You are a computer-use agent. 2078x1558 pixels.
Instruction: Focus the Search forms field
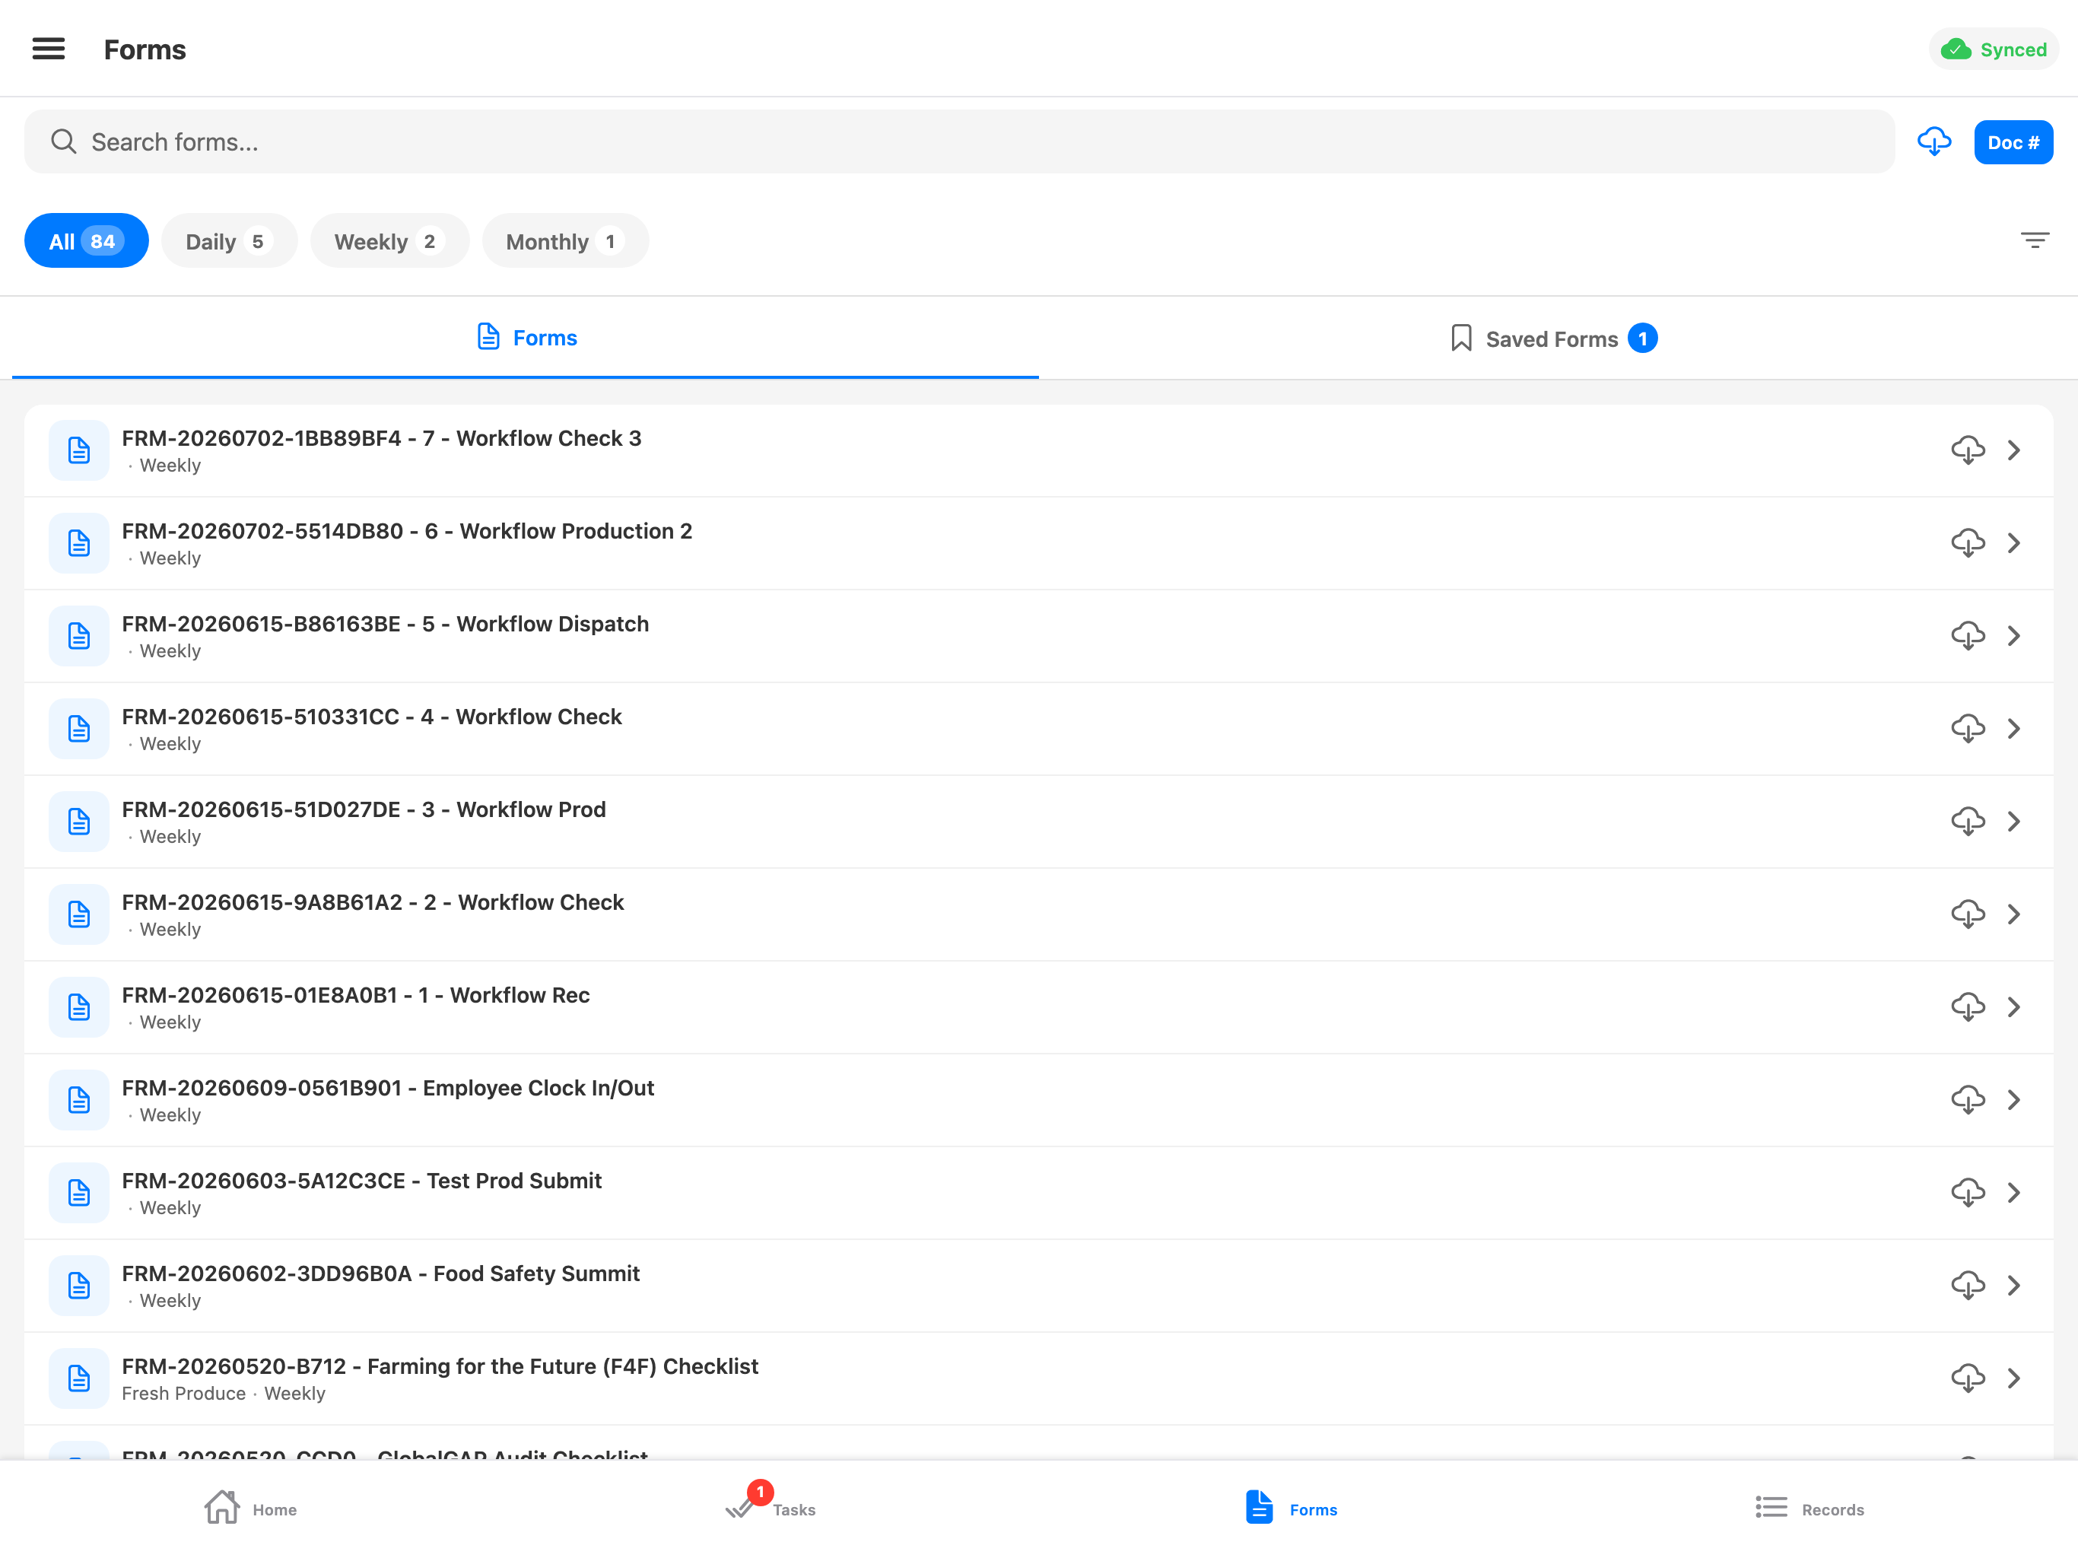click(x=959, y=142)
